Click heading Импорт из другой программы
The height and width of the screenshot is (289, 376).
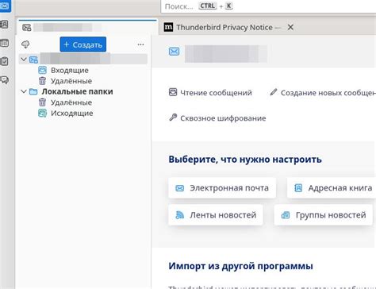(240, 266)
